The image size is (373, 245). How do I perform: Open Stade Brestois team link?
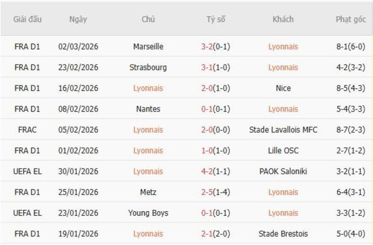click(283, 233)
